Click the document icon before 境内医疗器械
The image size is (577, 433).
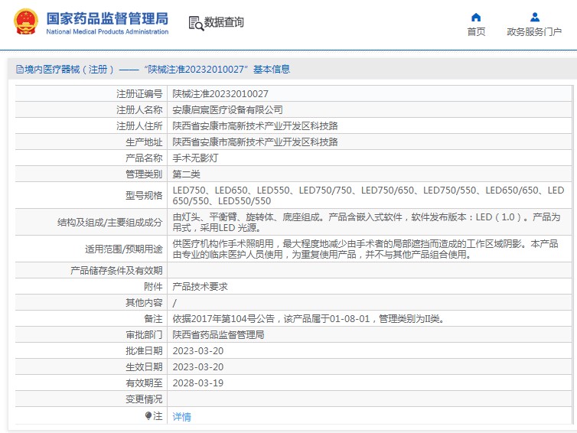coord(19,69)
